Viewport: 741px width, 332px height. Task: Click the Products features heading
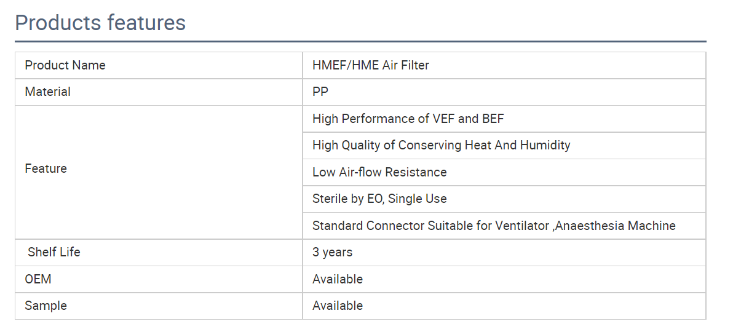pos(100,23)
